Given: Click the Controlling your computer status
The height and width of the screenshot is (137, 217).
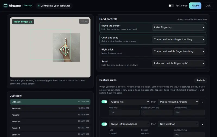Looking at the screenshot, I should (54, 6).
